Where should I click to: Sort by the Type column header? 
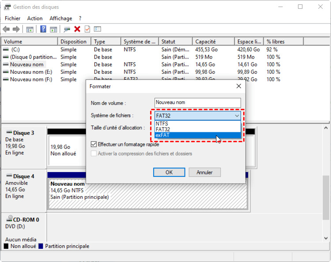click(106, 41)
